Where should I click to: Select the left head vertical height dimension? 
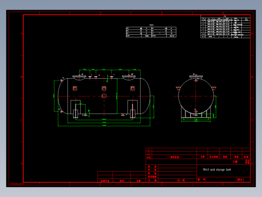click(x=54, y=96)
